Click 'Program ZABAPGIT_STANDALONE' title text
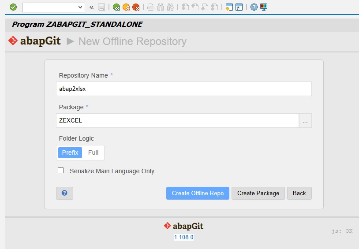This screenshot has height=249, width=359. point(77,24)
